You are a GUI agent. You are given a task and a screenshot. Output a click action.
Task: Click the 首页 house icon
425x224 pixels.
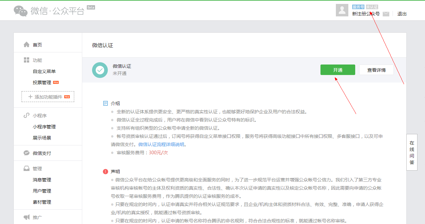[27, 45]
